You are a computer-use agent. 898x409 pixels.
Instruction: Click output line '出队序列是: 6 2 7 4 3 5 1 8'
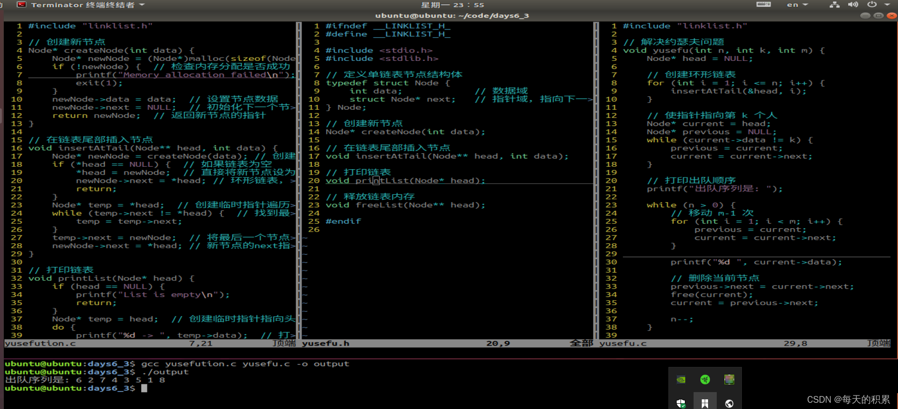point(85,380)
